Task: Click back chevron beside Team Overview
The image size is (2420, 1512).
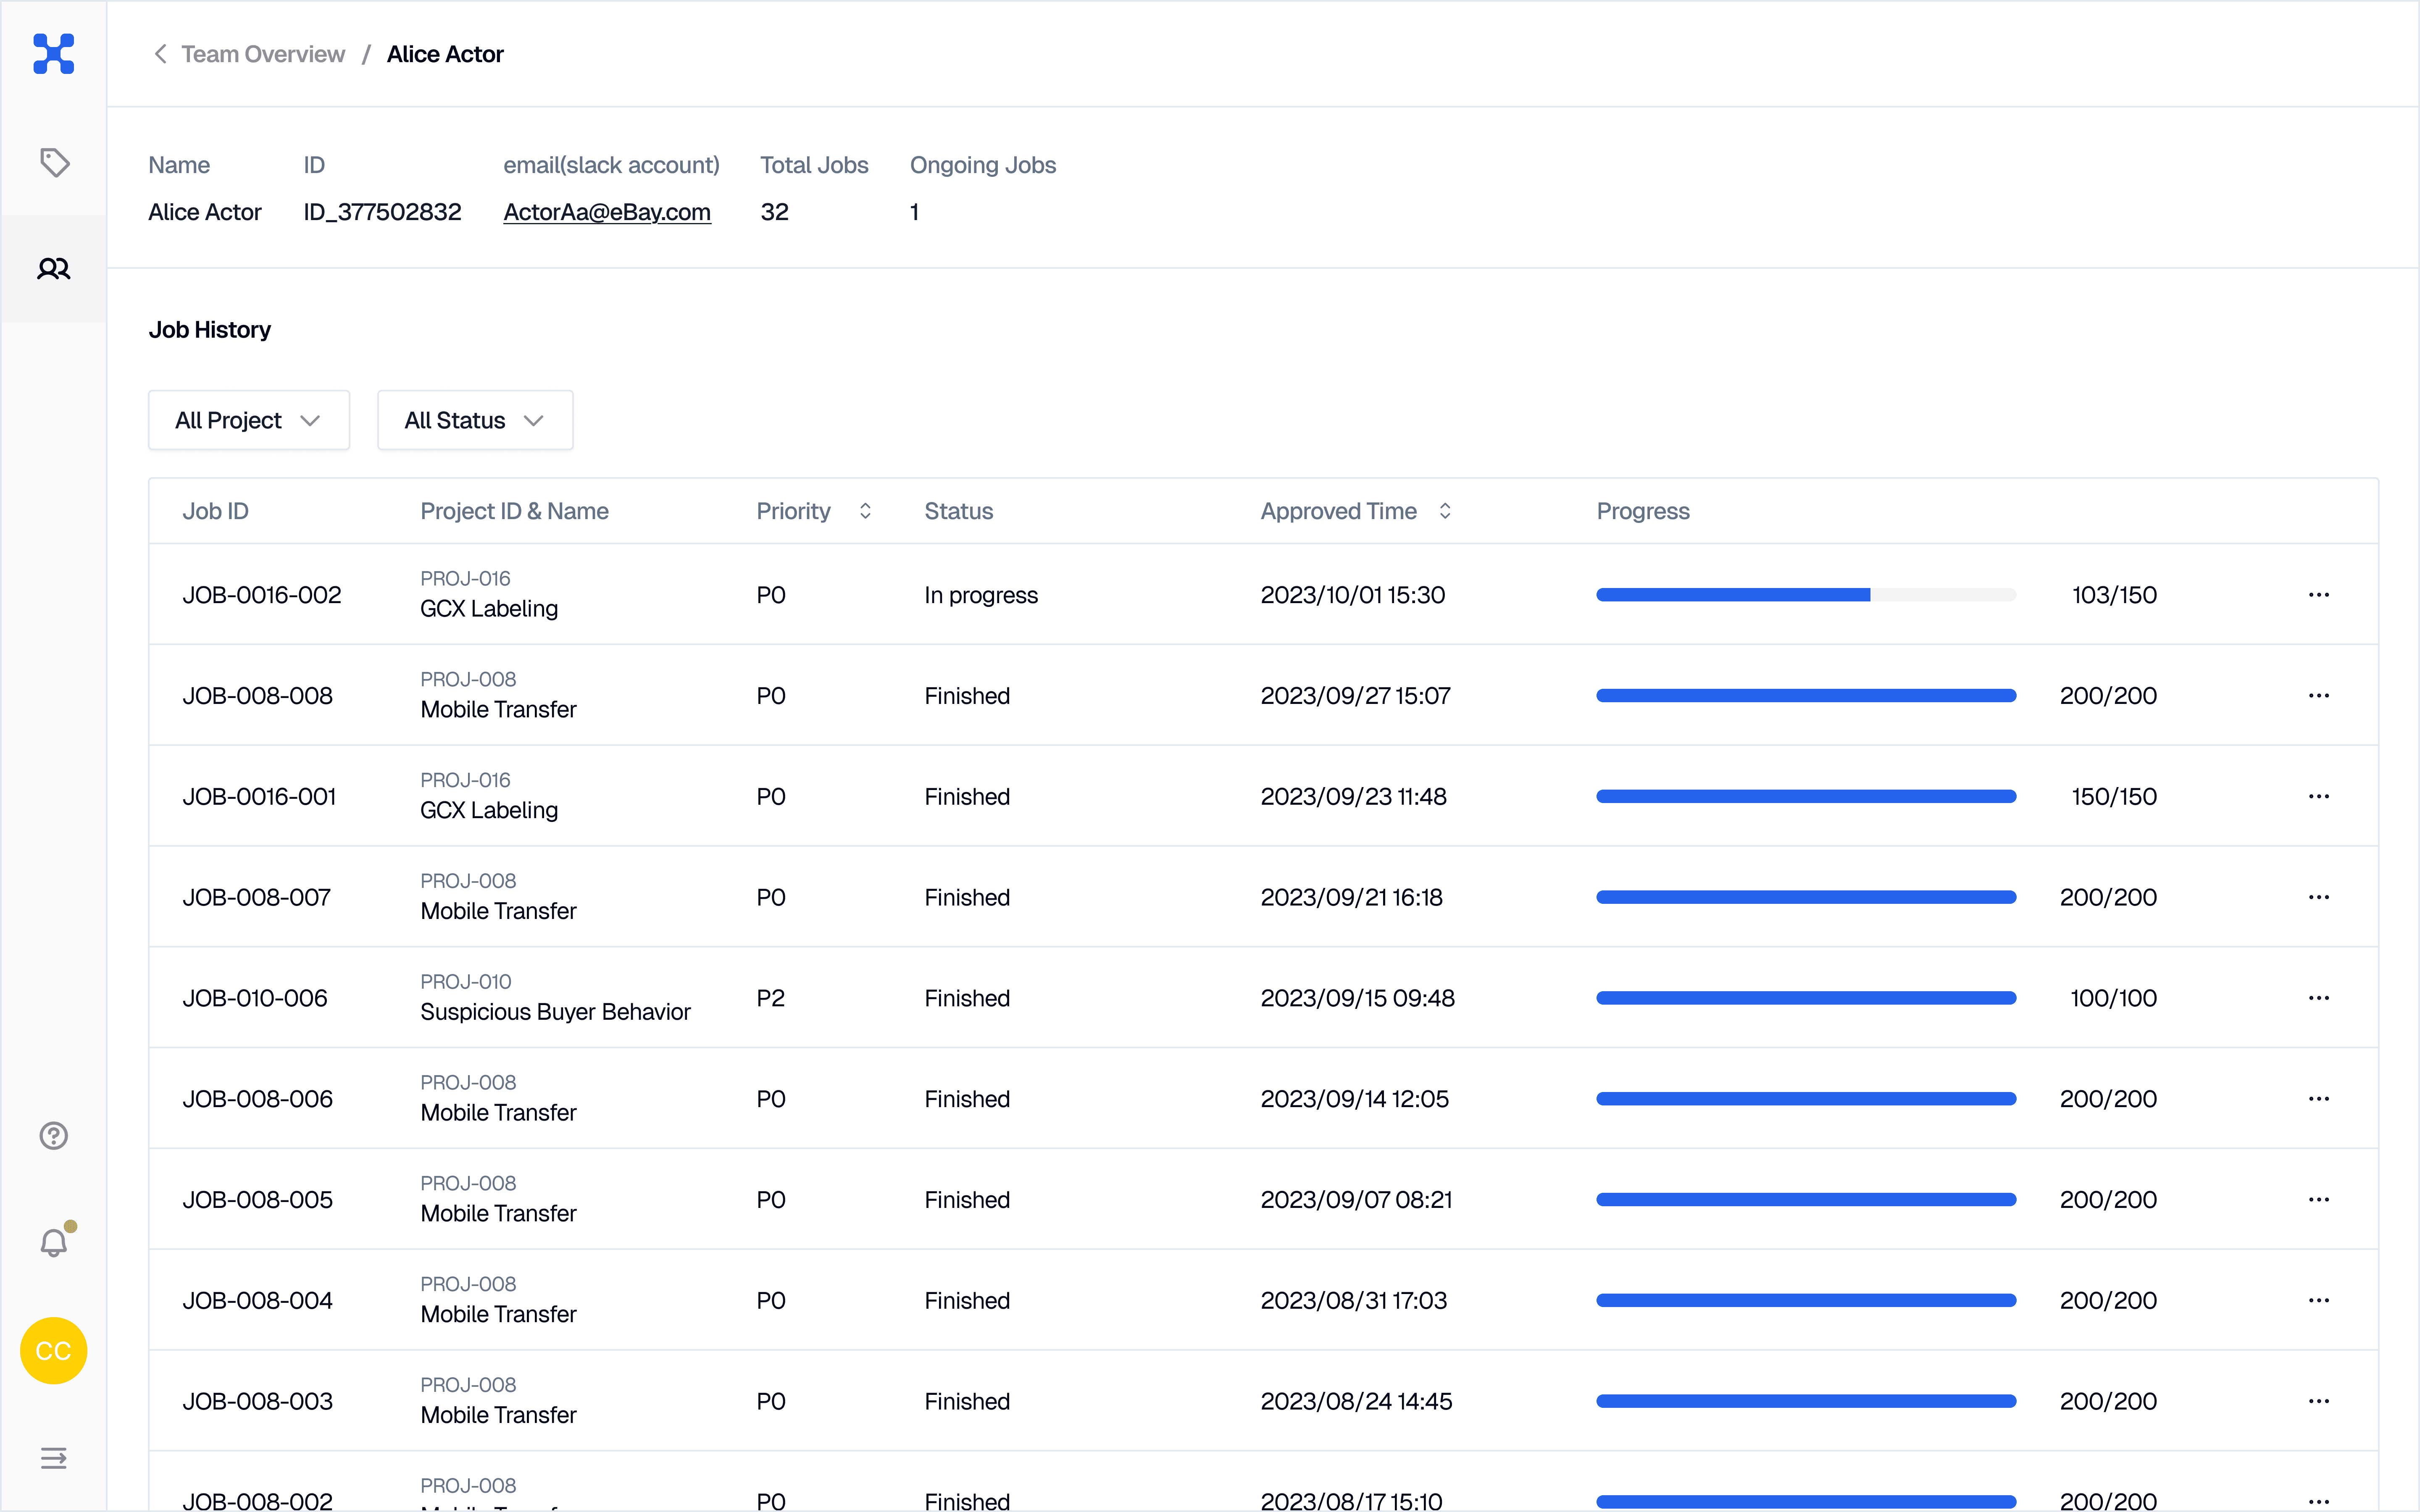Action: pos(160,54)
